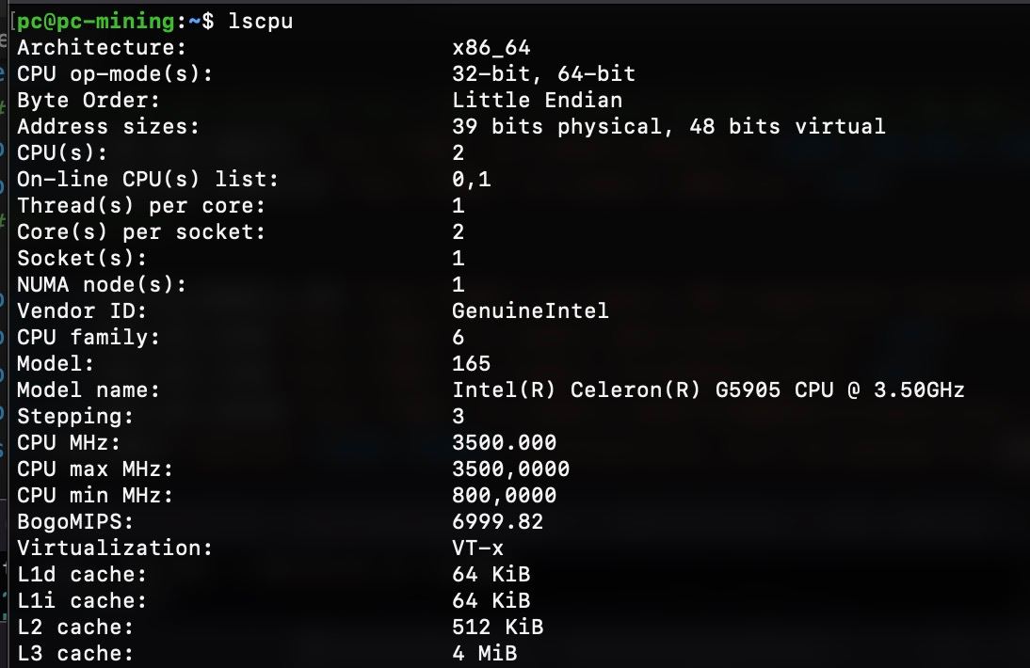Click the On-line CPU(s) list value 0,1
Viewport: 1030px width, 668px height.
[471, 179]
